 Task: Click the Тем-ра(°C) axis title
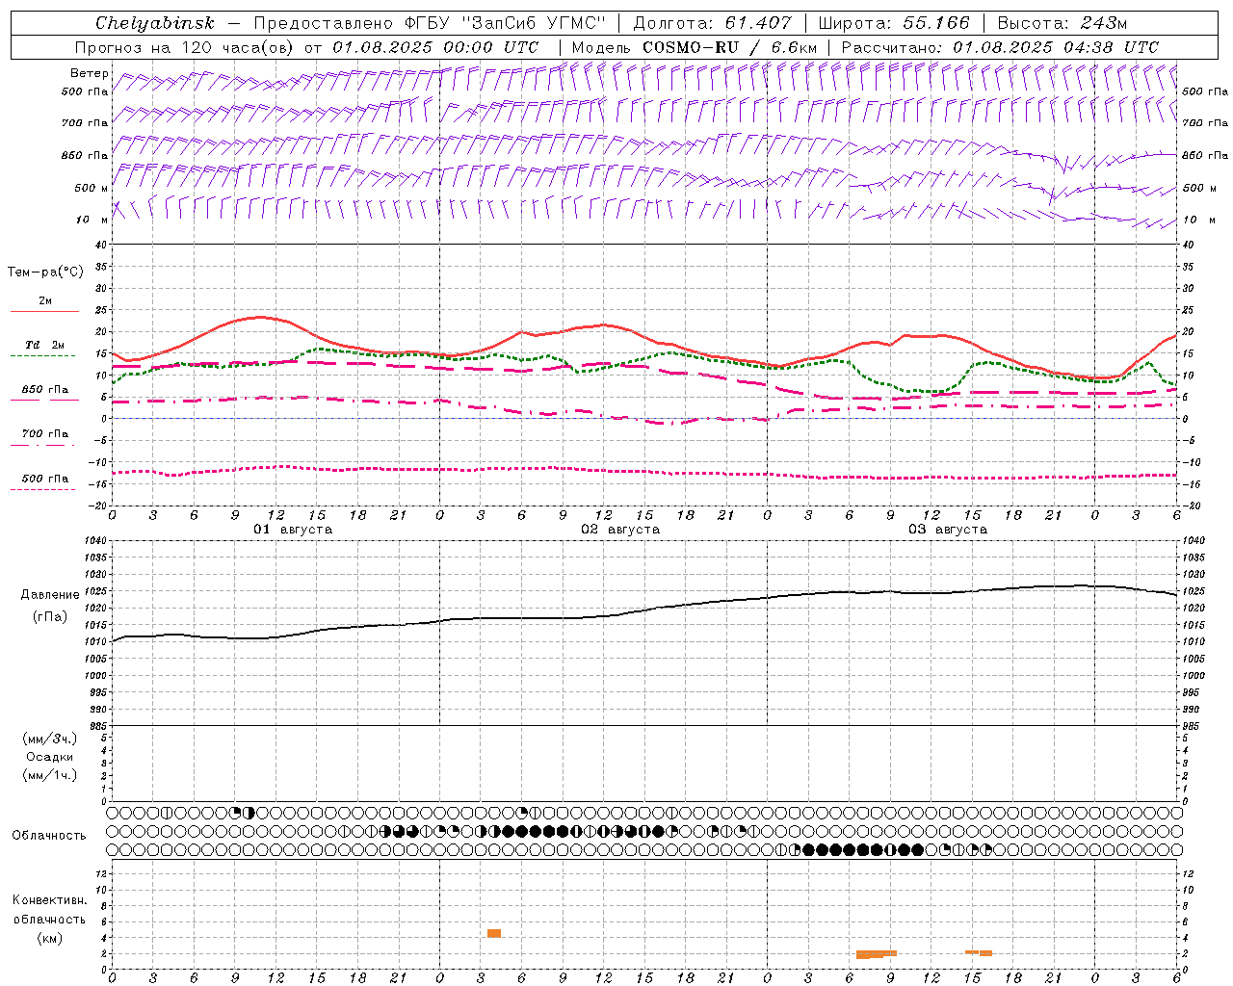[45, 272]
